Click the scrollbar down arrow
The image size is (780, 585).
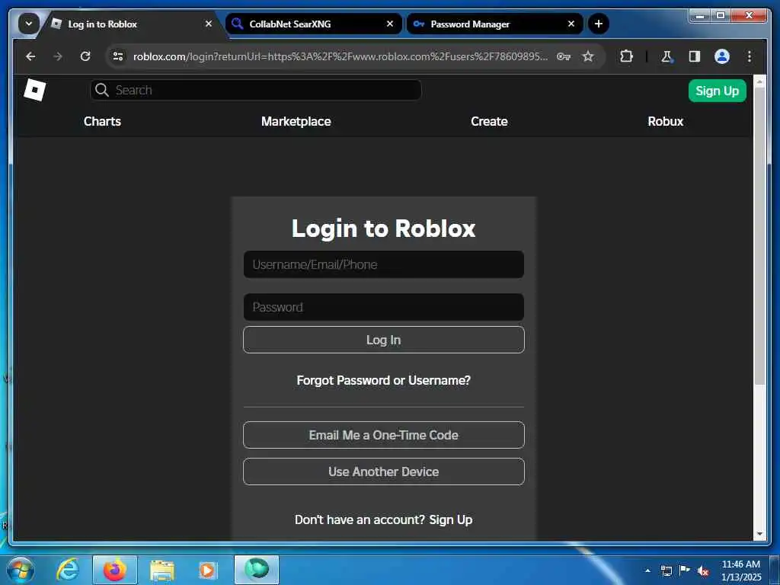pos(759,534)
